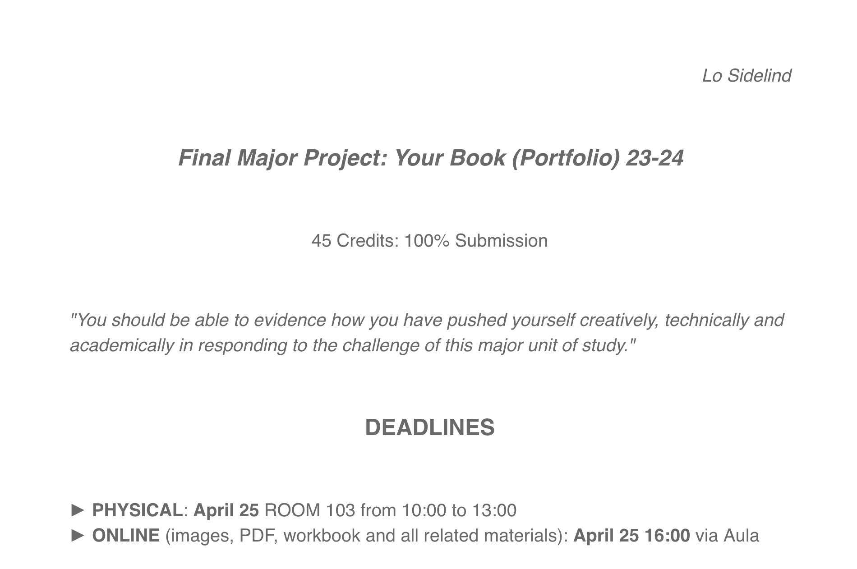This screenshot has width=857, height=569.
Task: Click the 13:00 end time
Action: coord(494,510)
